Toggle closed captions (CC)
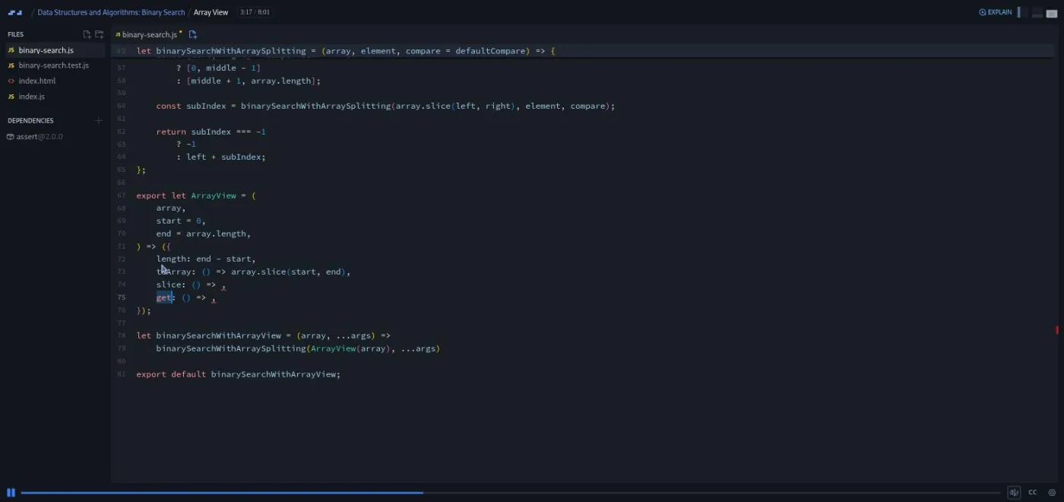 coord(1033,492)
